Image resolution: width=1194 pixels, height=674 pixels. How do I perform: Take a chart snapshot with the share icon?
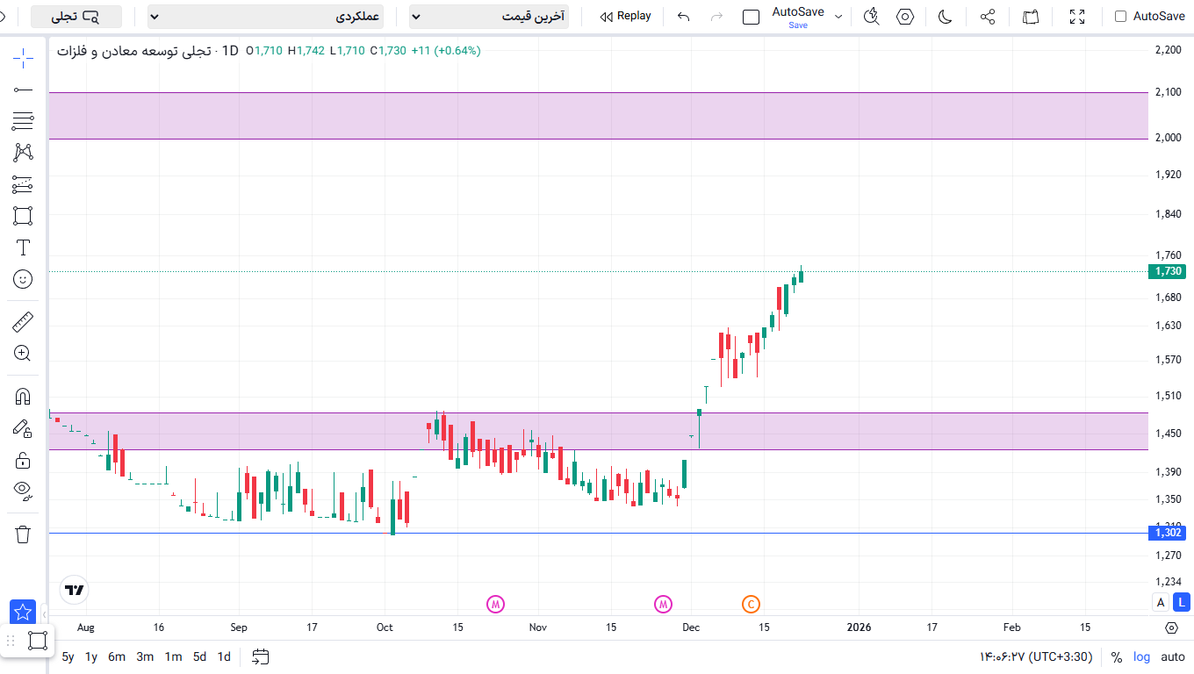click(987, 17)
